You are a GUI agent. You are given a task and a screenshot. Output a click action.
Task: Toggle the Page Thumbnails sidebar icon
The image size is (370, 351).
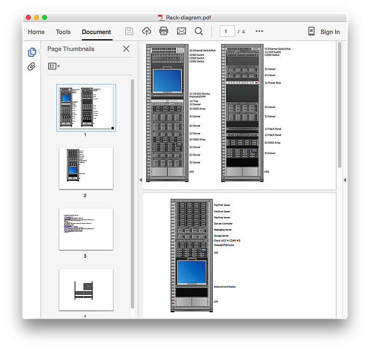pyautogui.click(x=32, y=52)
